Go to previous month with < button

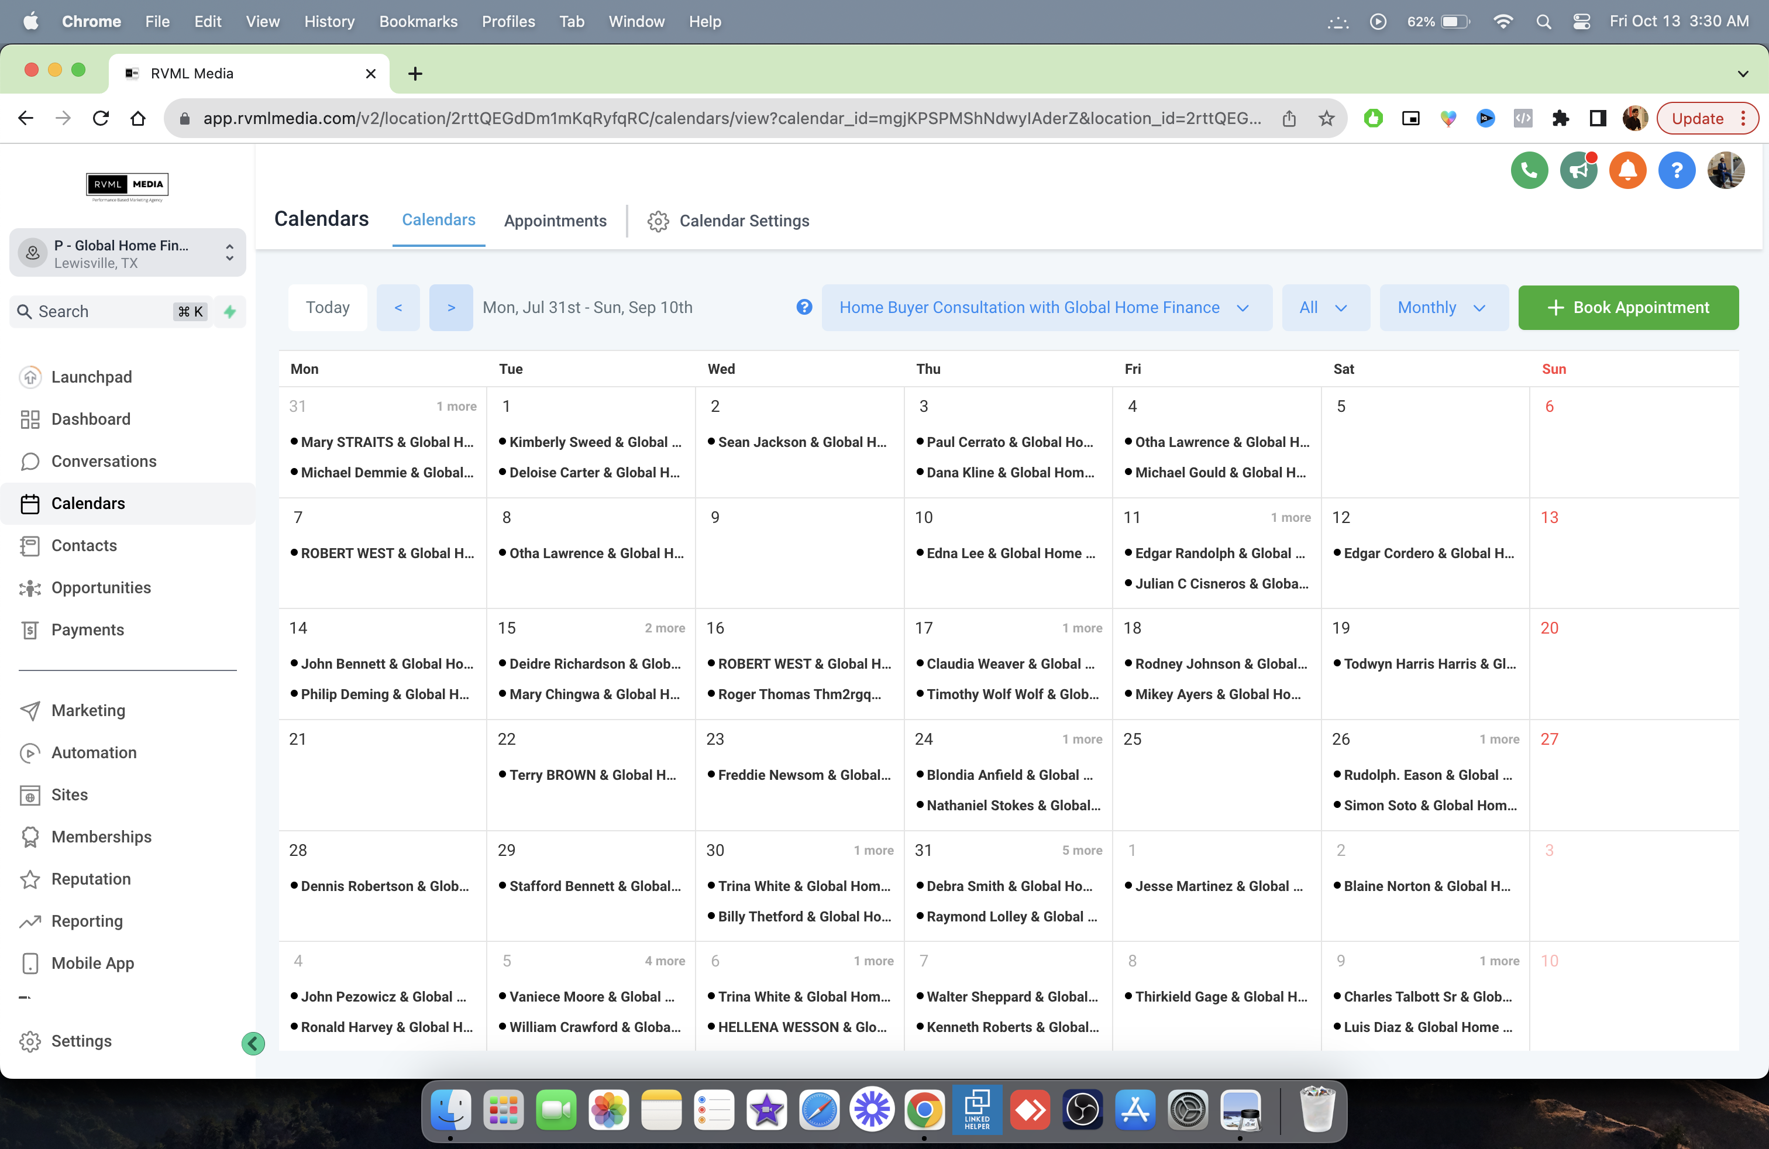pyautogui.click(x=398, y=308)
